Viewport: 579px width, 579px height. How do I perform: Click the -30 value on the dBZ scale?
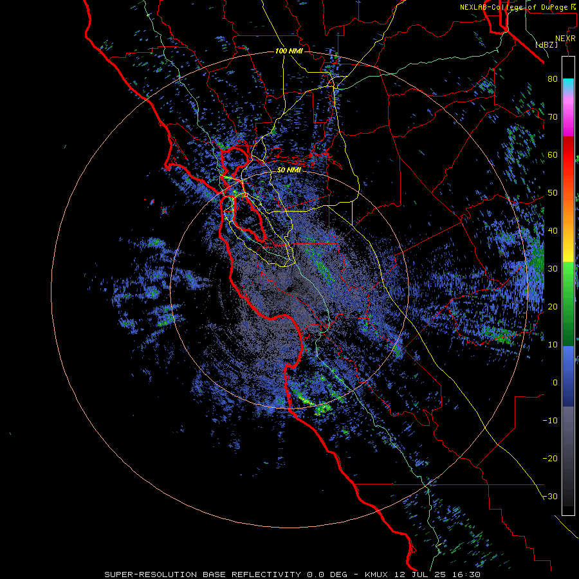click(550, 496)
